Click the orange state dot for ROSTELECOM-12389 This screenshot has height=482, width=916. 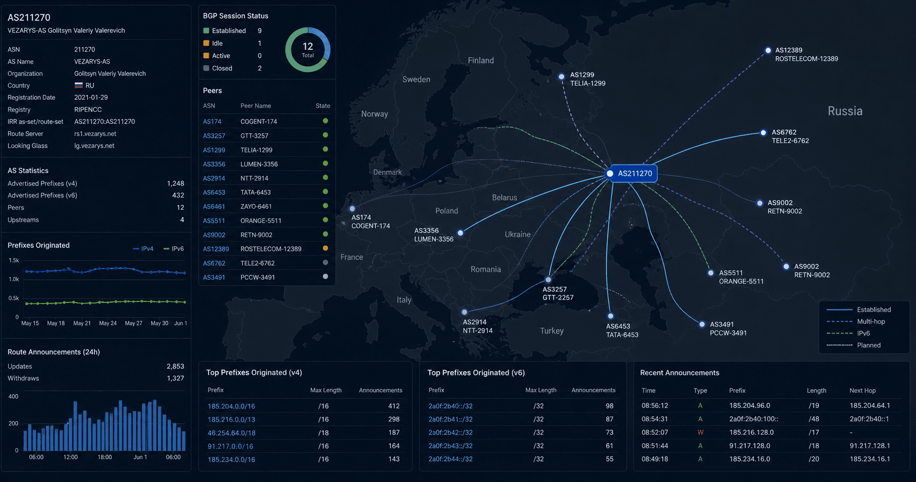pyautogui.click(x=325, y=248)
